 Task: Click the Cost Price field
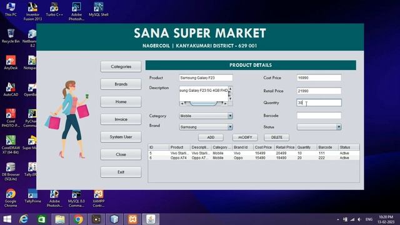pos(319,77)
